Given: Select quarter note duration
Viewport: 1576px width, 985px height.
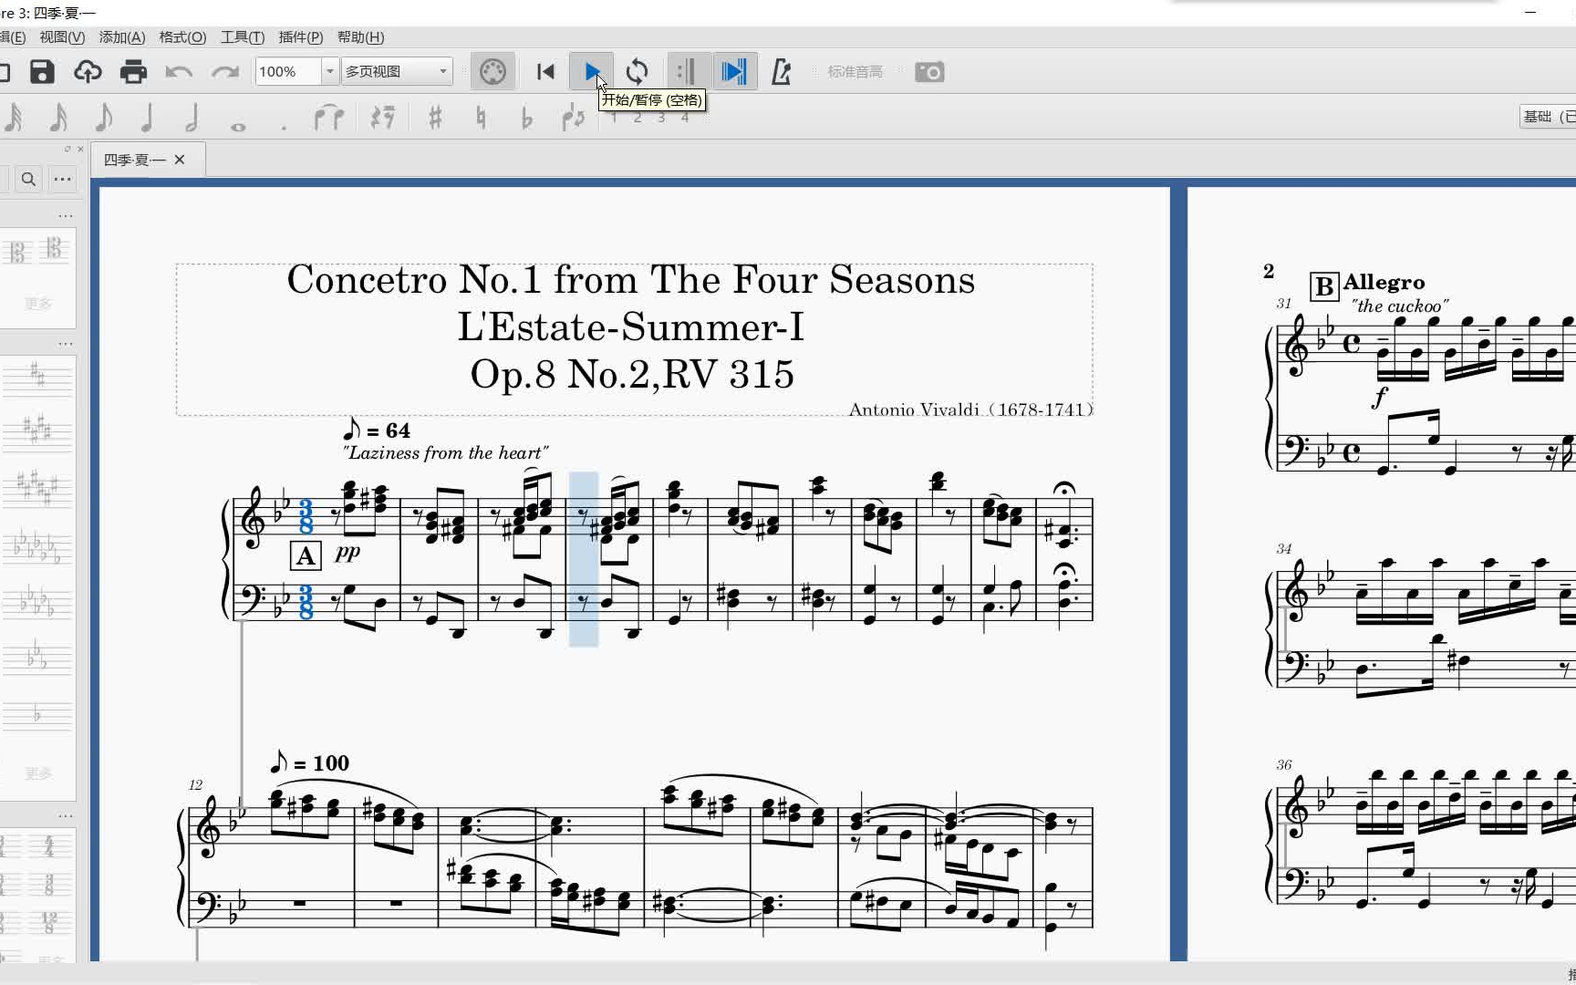Looking at the screenshot, I should [147, 118].
